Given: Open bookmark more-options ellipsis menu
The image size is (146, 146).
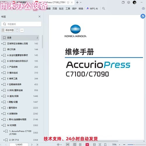Looking at the screenshot, I should tap(22, 30).
